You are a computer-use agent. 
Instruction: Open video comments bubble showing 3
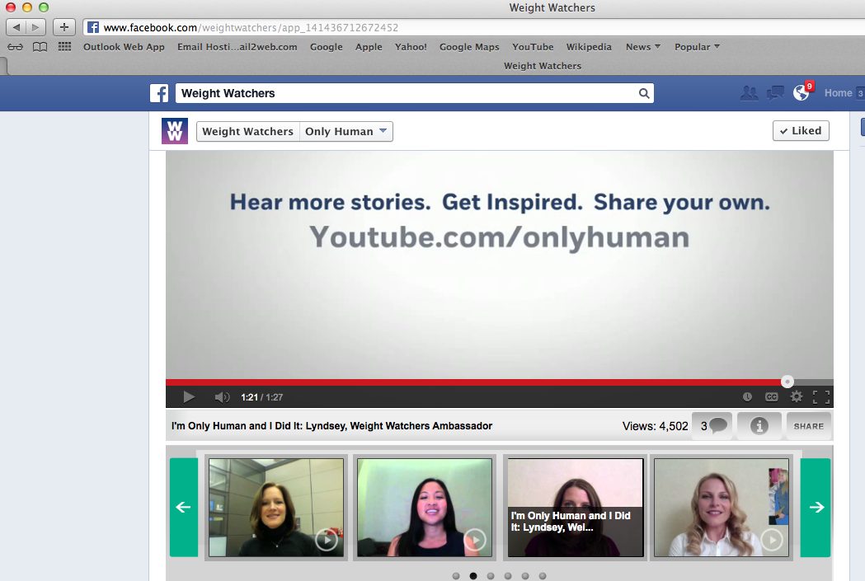[712, 426]
